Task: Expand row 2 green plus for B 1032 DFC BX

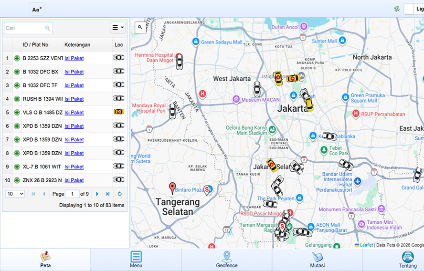Action: click(17, 72)
